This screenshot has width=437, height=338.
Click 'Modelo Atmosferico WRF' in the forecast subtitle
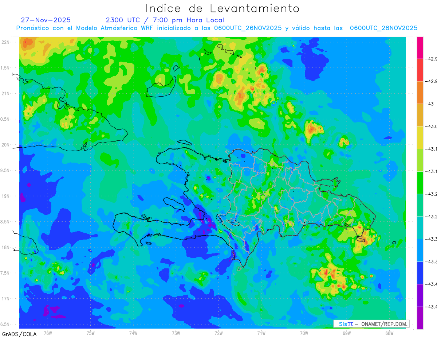click(x=114, y=28)
